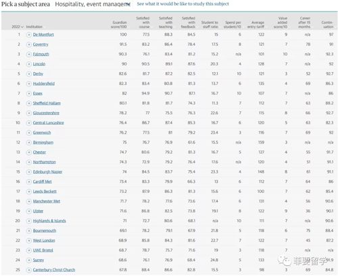Sort by Institution column header
This screenshot has width=338, height=276.
(x=34, y=27)
